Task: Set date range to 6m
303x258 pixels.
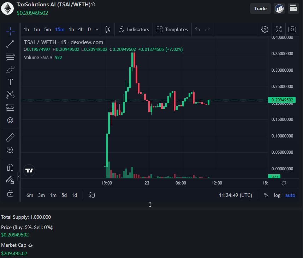Action: tap(30, 195)
